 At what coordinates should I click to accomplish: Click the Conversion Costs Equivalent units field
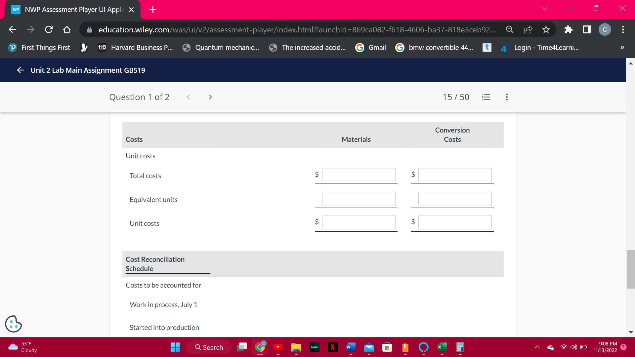coord(455,199)
